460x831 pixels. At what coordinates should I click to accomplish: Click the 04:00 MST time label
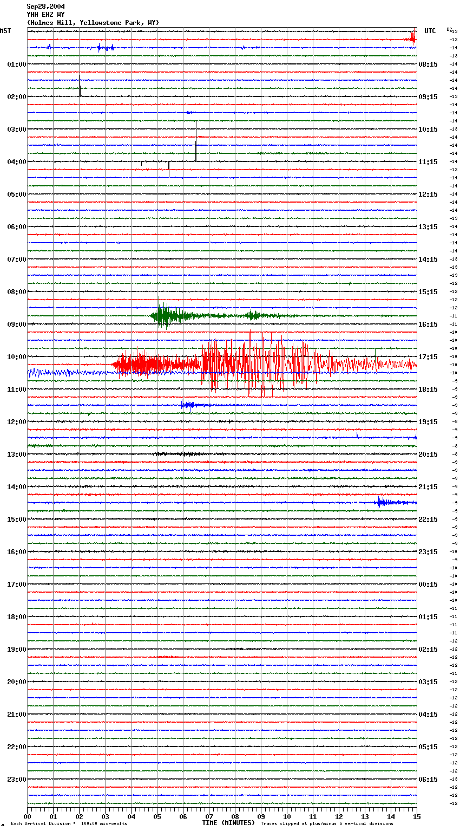point(17,162)
